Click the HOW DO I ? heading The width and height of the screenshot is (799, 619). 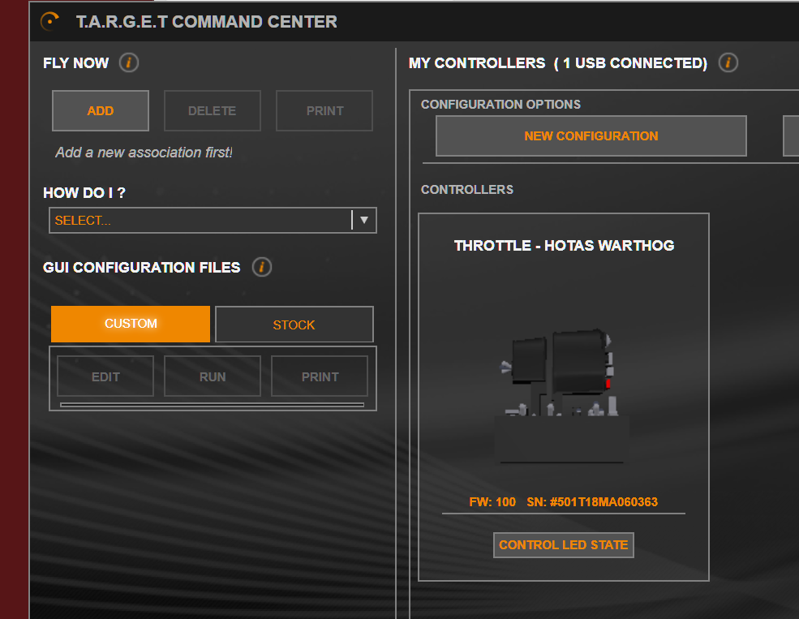coord(84,192)
